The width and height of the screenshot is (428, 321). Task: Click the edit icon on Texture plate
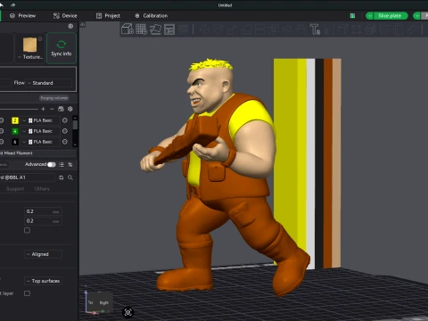40,38
